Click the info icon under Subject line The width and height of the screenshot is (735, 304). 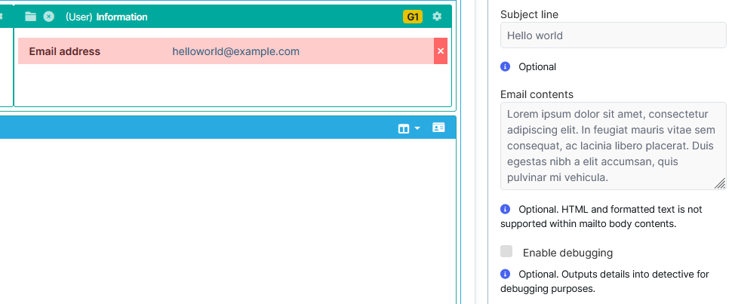pos(506,67)
